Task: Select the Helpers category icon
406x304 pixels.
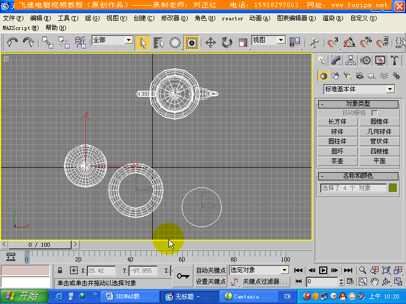Action: (371, 76)
